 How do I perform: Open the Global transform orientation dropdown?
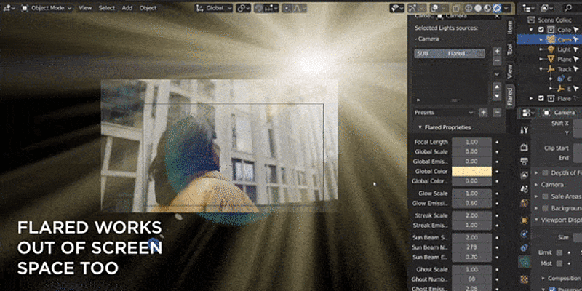pos(214,8)
